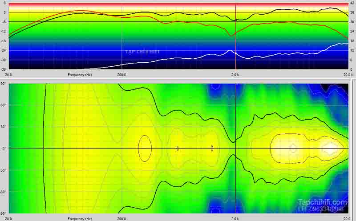The image size is (356, 221).
Task: Click the "-18" label on the left dB axis
Action: [4, 41]
